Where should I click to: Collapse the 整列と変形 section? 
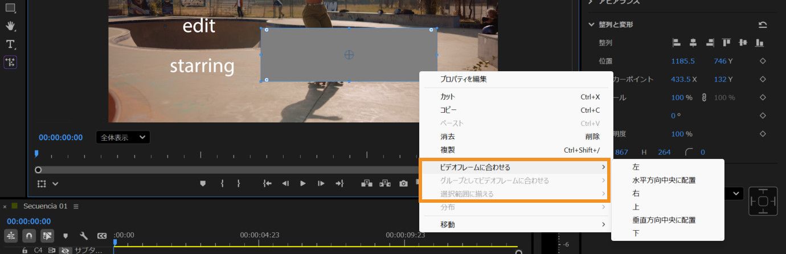pyautogui.click(x=592, y=24)
